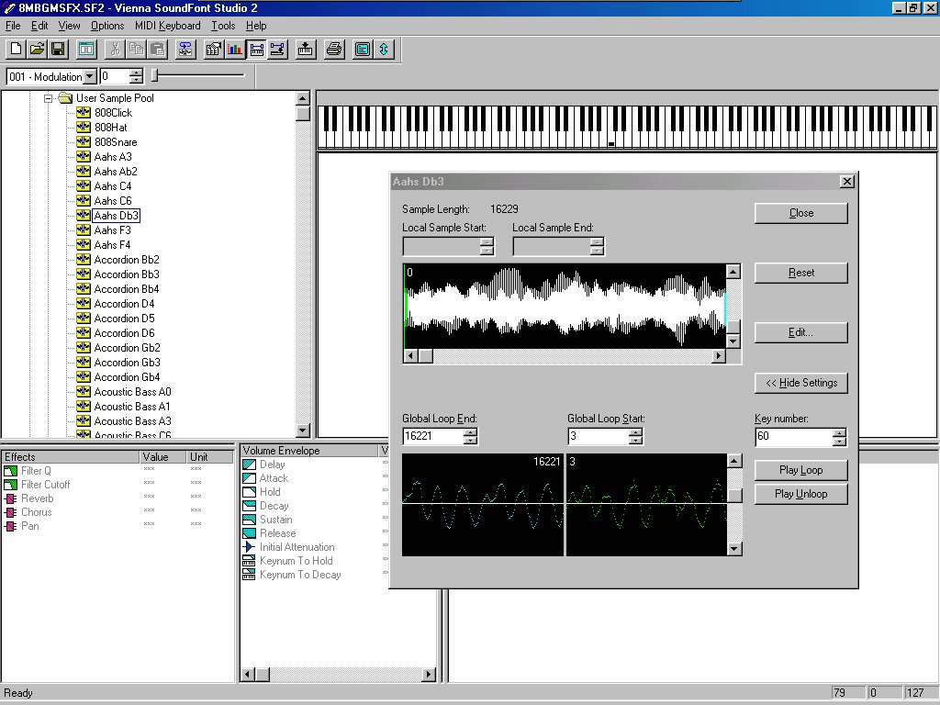Click the << Hide Settings button
This screenshot has height=705, width=940.
800,383
